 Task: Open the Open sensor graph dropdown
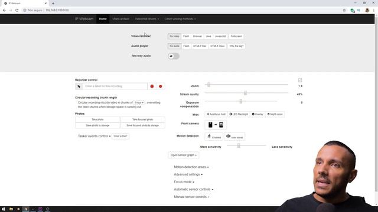(x=184, y=155)
